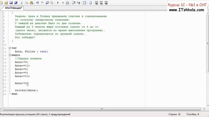The height and width of the screenshot is (117, 209).
Task: Place cursor on 'Anna/=5;' line
Action: pos(22,83)
